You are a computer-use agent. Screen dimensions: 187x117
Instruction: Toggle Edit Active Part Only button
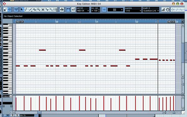pos(73,10)
